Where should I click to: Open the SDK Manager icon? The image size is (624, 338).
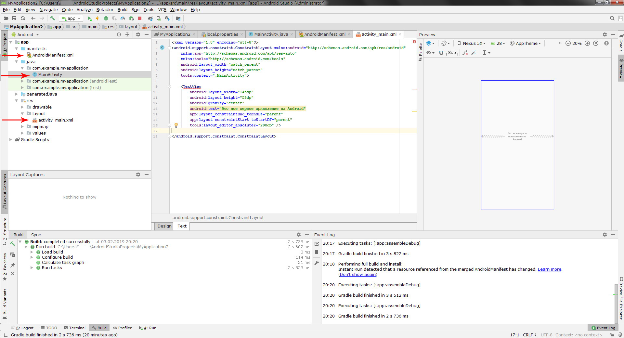pyautogui.click(x=167, y=19)
